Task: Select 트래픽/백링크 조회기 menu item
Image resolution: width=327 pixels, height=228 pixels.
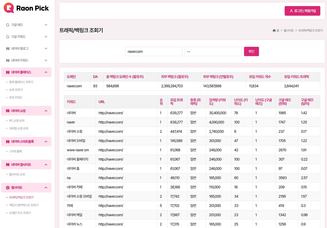Action: [x=21, y=197]
